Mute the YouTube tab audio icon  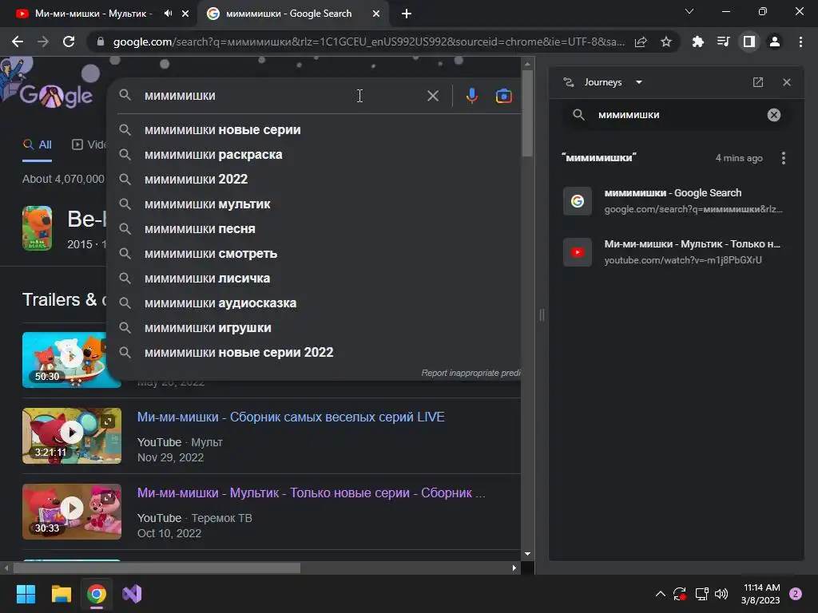(x=168, y=14)
